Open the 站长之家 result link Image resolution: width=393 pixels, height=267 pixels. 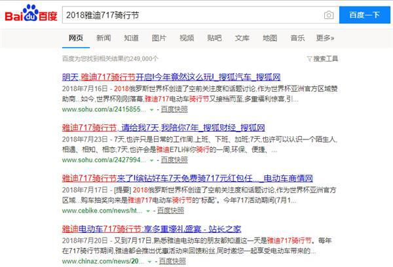162,229
